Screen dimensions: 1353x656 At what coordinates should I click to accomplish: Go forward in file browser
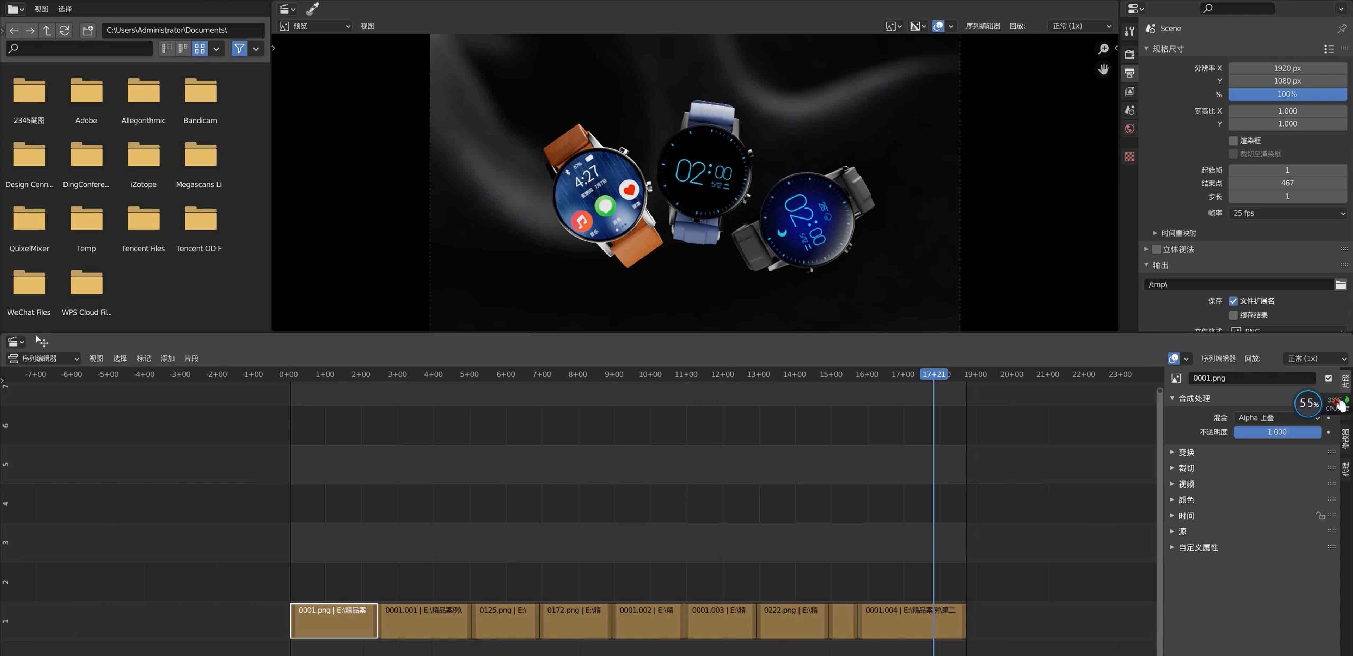pyautogui.click(x=30, y=30)
